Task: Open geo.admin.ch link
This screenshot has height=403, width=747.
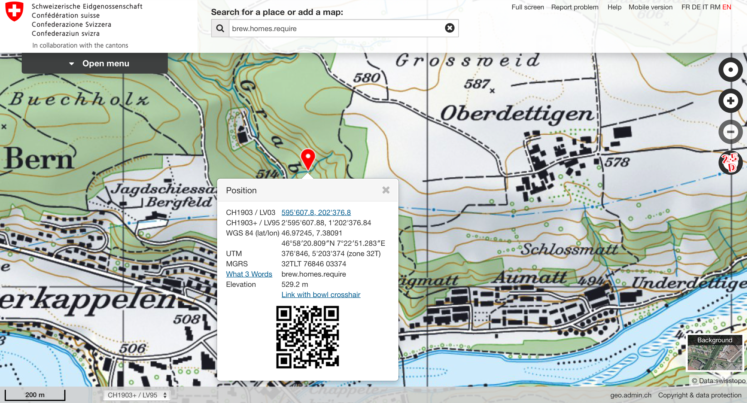Action: 631,395
